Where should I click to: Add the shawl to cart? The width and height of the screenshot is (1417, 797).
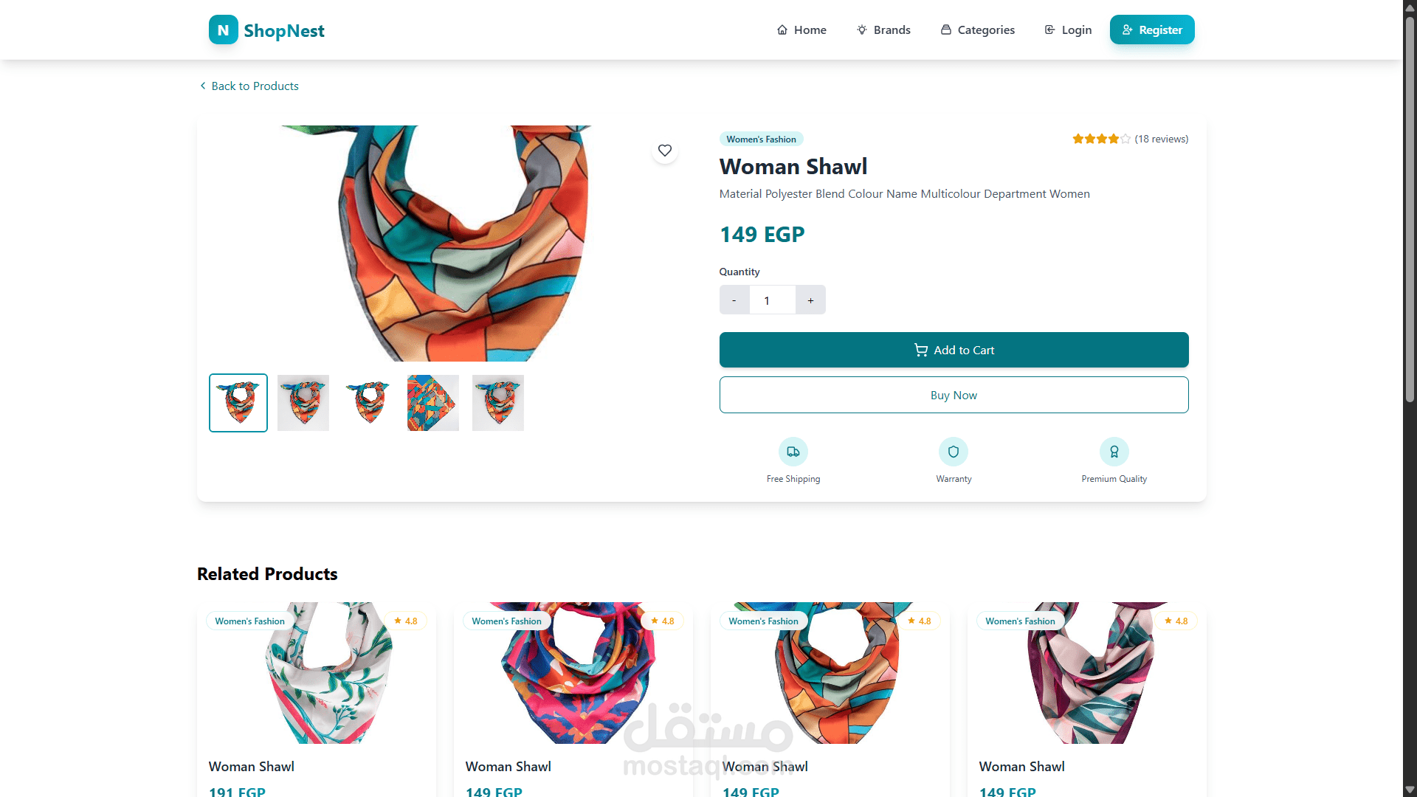tap(954, 350)
